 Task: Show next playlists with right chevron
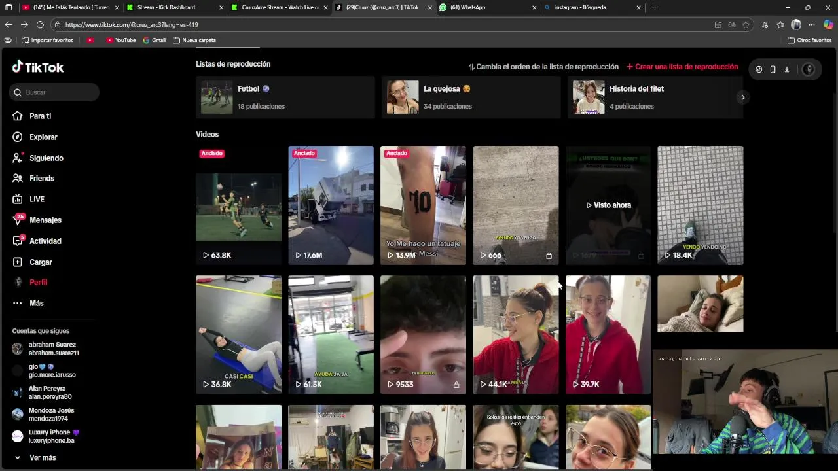(x=742, y=97)
